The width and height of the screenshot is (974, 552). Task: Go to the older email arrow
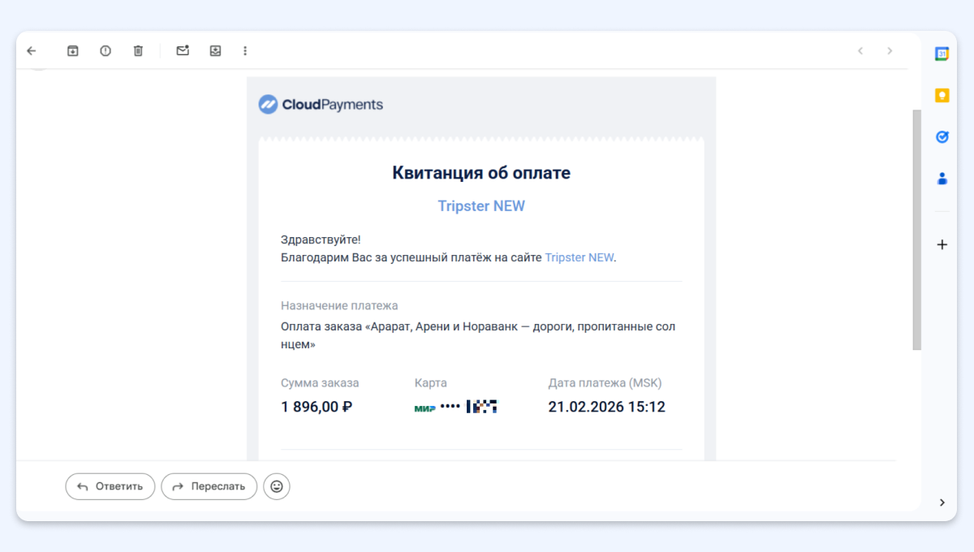[x=890, y=50]
